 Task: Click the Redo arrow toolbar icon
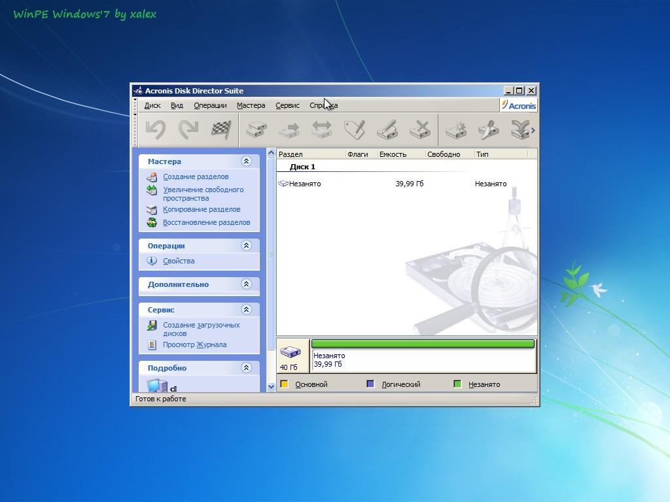click(x=188, y=129)
